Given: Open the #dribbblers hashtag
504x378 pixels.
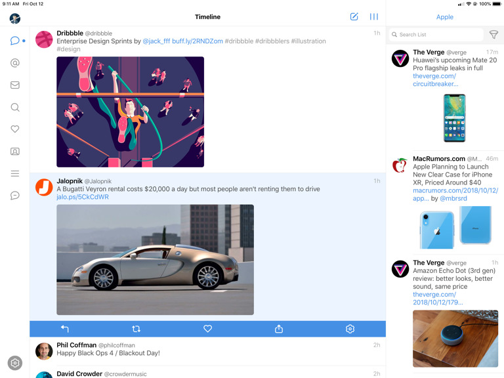Looking at the screenshot, I should tap(272, 41).
